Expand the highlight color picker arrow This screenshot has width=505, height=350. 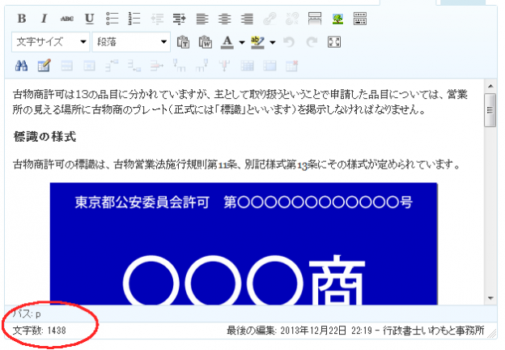point(273,42)
